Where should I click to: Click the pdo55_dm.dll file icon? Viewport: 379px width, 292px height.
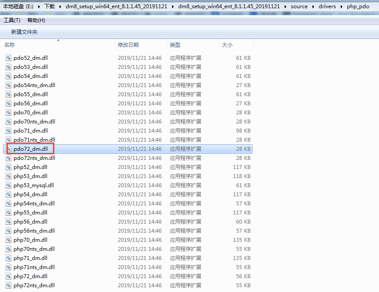pos(8,94)
